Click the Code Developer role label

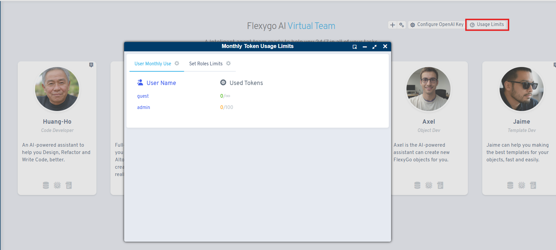pos(57,130)
